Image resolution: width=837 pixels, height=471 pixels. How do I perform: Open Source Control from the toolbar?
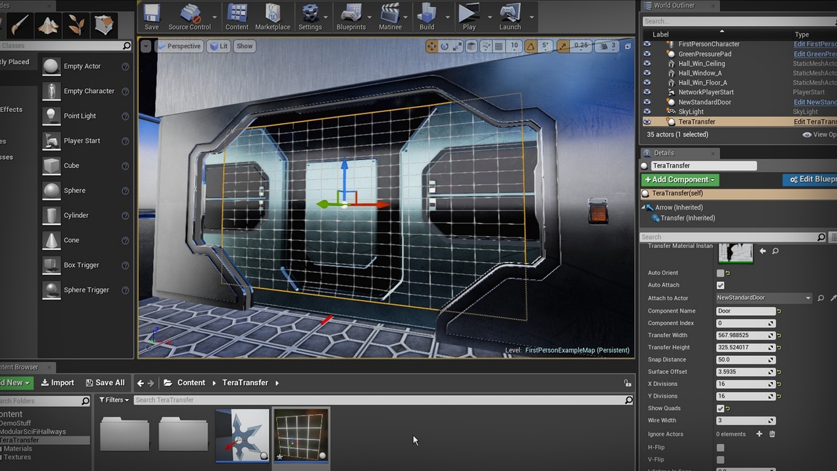[x=190, y=17]
